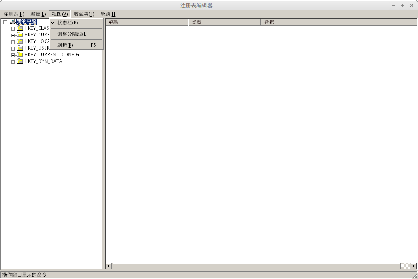The image size is (418, 279).
Task: Choose 调整分隔线(L) from the menu
Action: (x=76, y=34)
